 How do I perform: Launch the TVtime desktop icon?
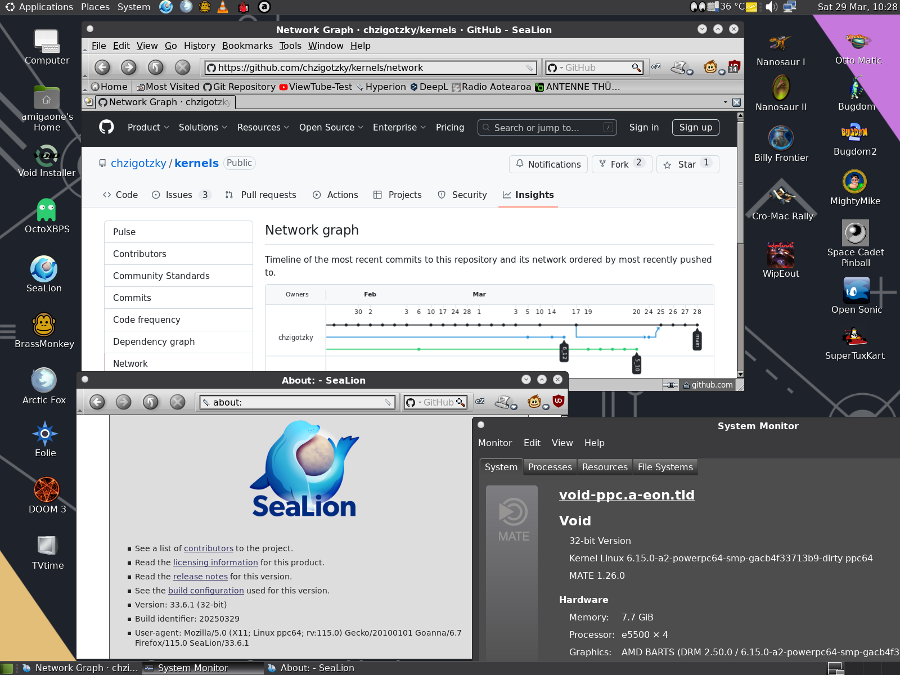47,552
